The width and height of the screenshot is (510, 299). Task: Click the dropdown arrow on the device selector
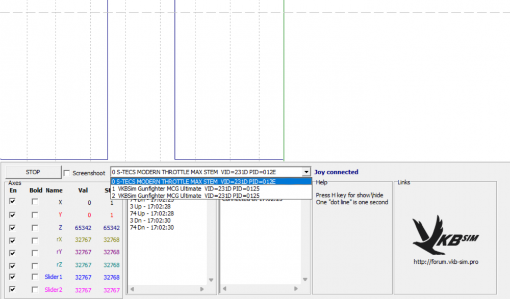[307, 172]
